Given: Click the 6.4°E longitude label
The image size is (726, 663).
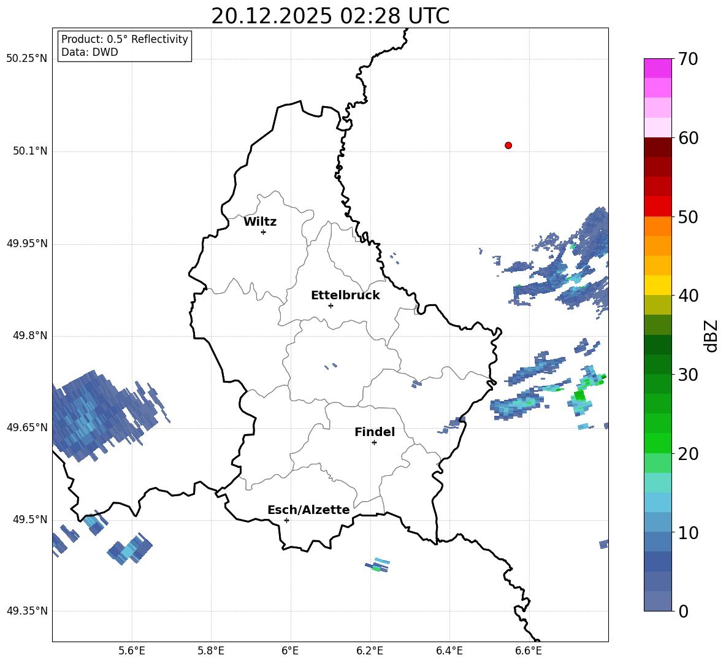Looking at the screenshot, I should pyautogui.click(x=449, y=651).
